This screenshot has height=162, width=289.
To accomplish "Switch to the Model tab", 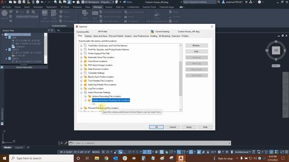I will click(x=7, y=148).
